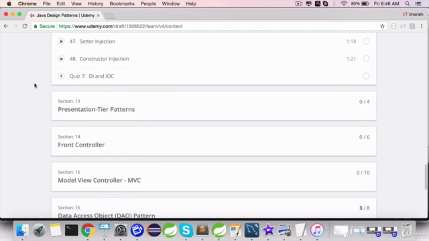
Task: Mark Constructor Injection lecture as complete
Action: pos(366,59)
